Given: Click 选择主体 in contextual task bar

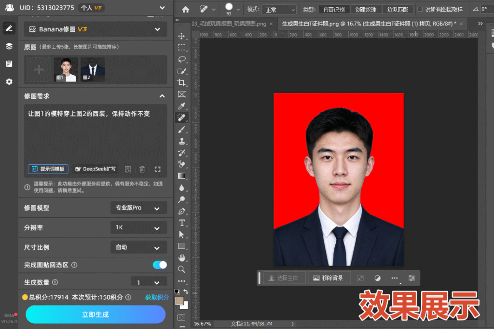Looking at the screenshot, I should 284,278.
